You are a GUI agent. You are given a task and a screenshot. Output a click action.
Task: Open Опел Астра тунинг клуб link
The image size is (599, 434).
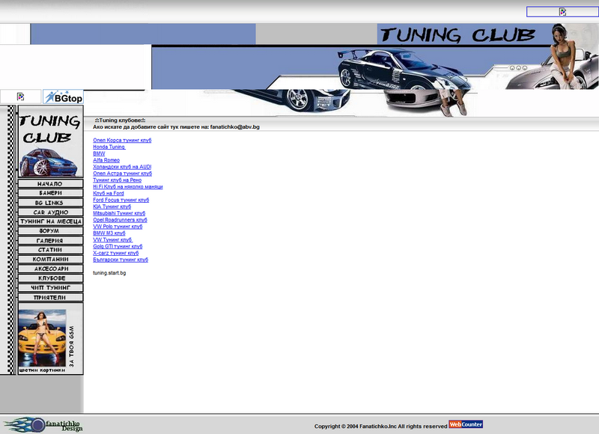122,174
